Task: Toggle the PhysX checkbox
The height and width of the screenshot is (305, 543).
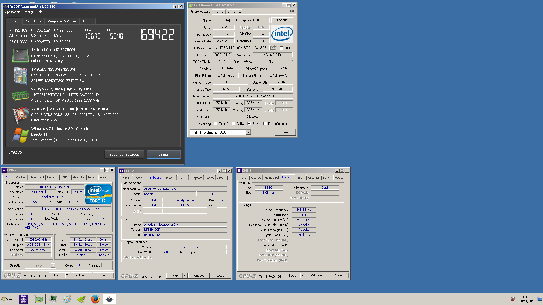Action: [x=249, y=124]
